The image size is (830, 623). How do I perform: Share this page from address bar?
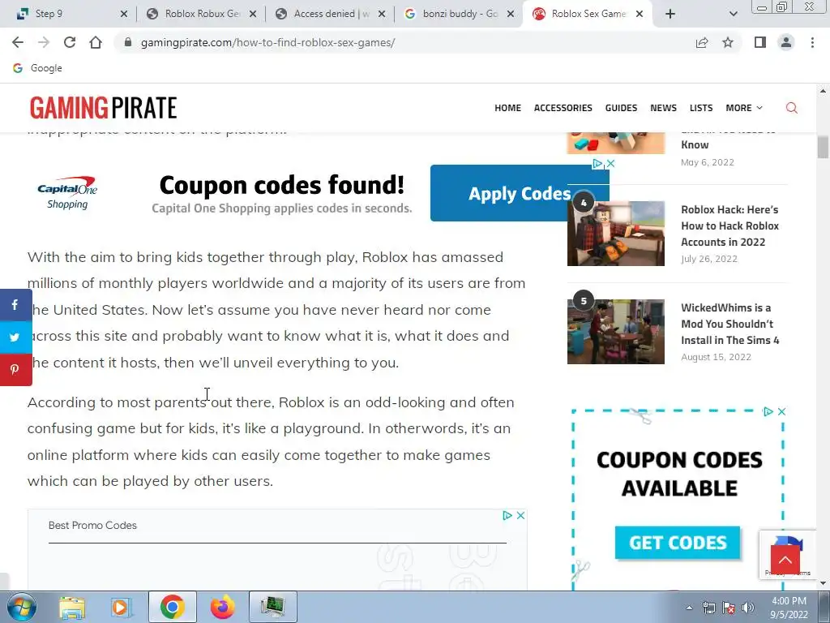[x=702, y=42]
